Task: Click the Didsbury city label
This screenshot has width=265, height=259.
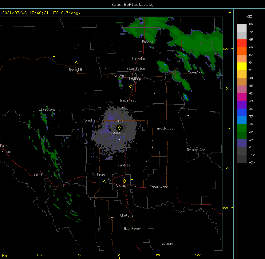Action: (x=118, y=133)
